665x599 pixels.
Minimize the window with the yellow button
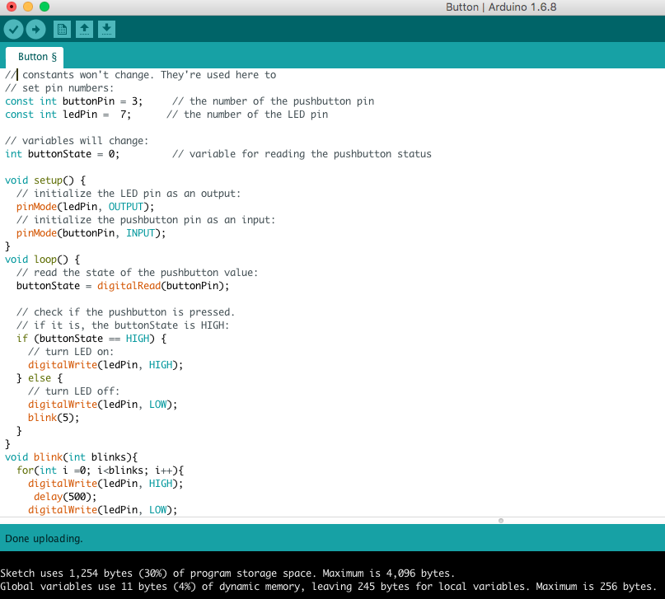[28, 7]
